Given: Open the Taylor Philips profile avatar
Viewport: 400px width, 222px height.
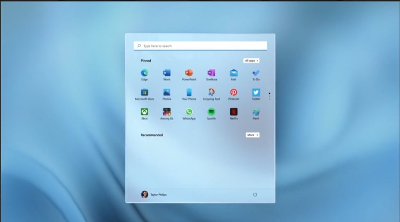Looking at the screenshot, I should [x=145, y=194].
